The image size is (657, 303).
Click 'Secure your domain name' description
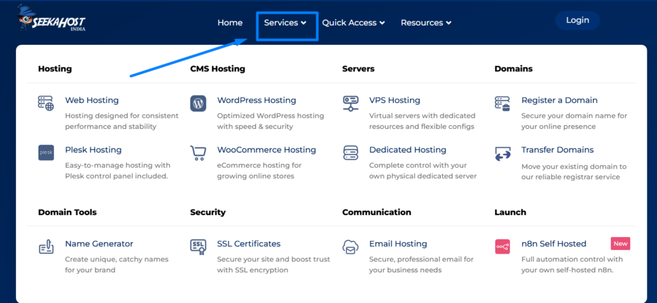[x=574, y=121]
